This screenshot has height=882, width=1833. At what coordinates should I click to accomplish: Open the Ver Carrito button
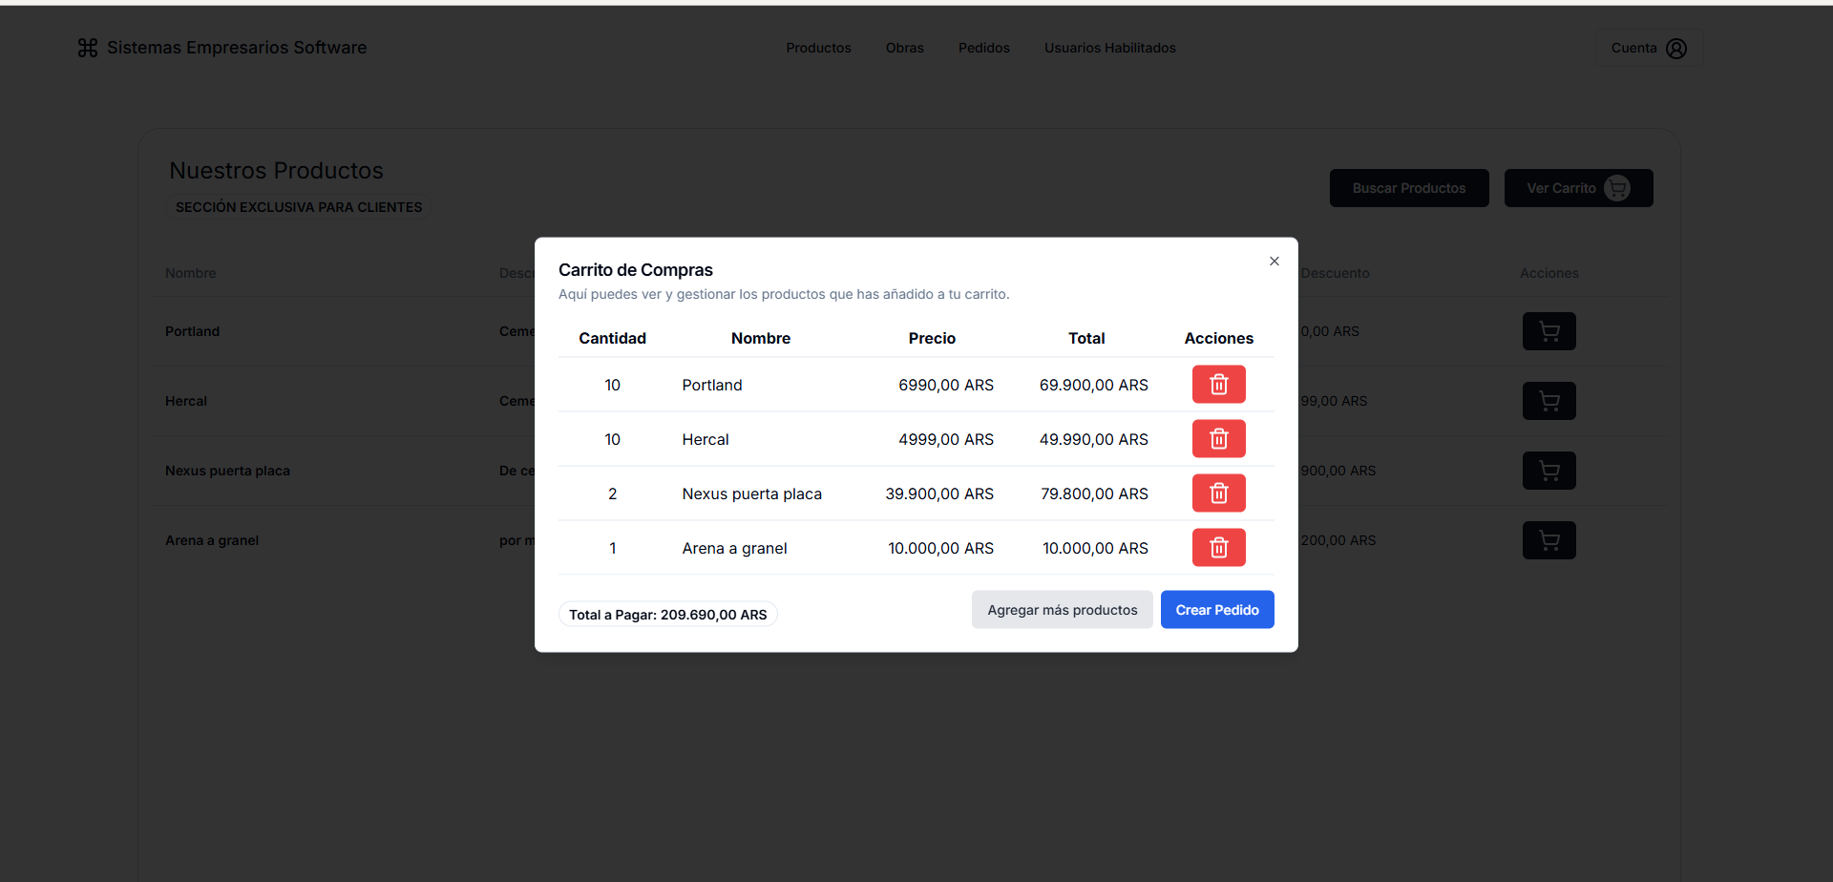click(1577, 188)
